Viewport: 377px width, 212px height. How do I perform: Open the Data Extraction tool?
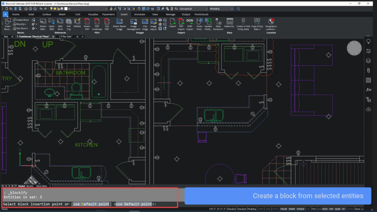coord(218,24)
